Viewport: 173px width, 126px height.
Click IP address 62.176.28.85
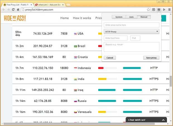(x=43, y=101)
